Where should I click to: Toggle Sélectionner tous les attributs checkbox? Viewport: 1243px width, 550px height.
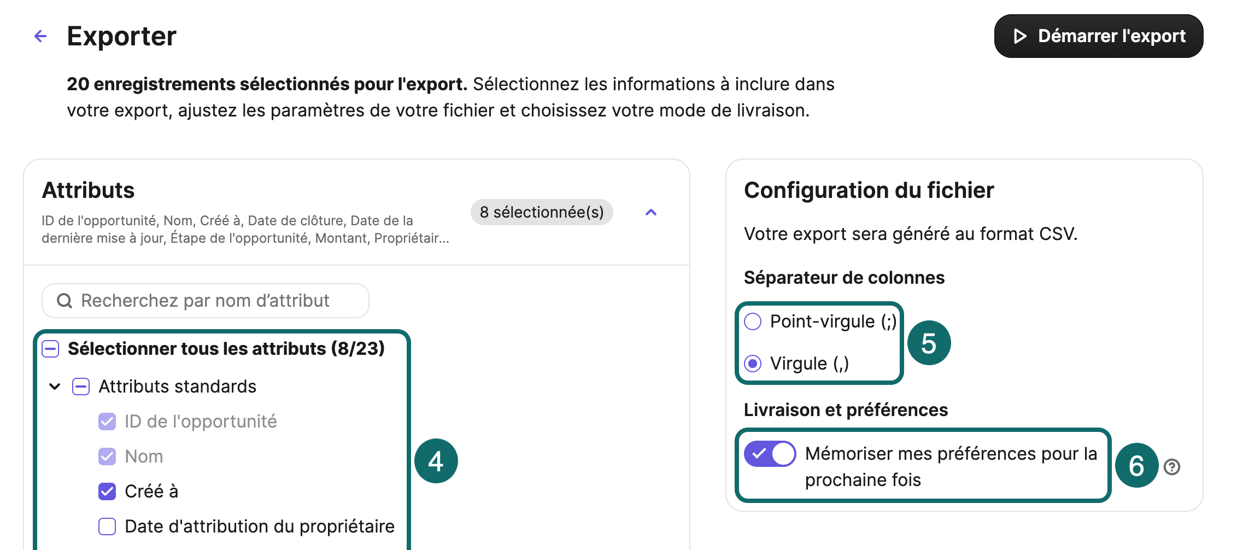[x=51, y=349]
